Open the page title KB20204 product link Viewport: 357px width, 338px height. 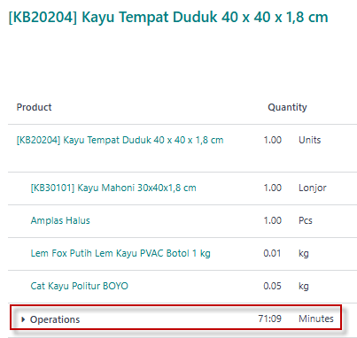point(168,17)
